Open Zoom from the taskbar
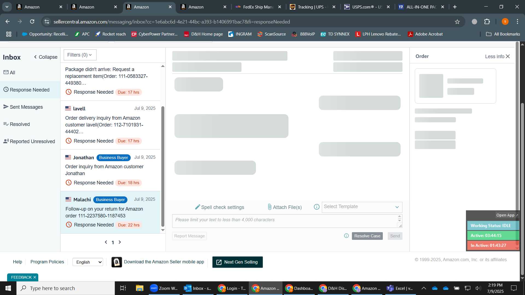 (x=164, y=288)
